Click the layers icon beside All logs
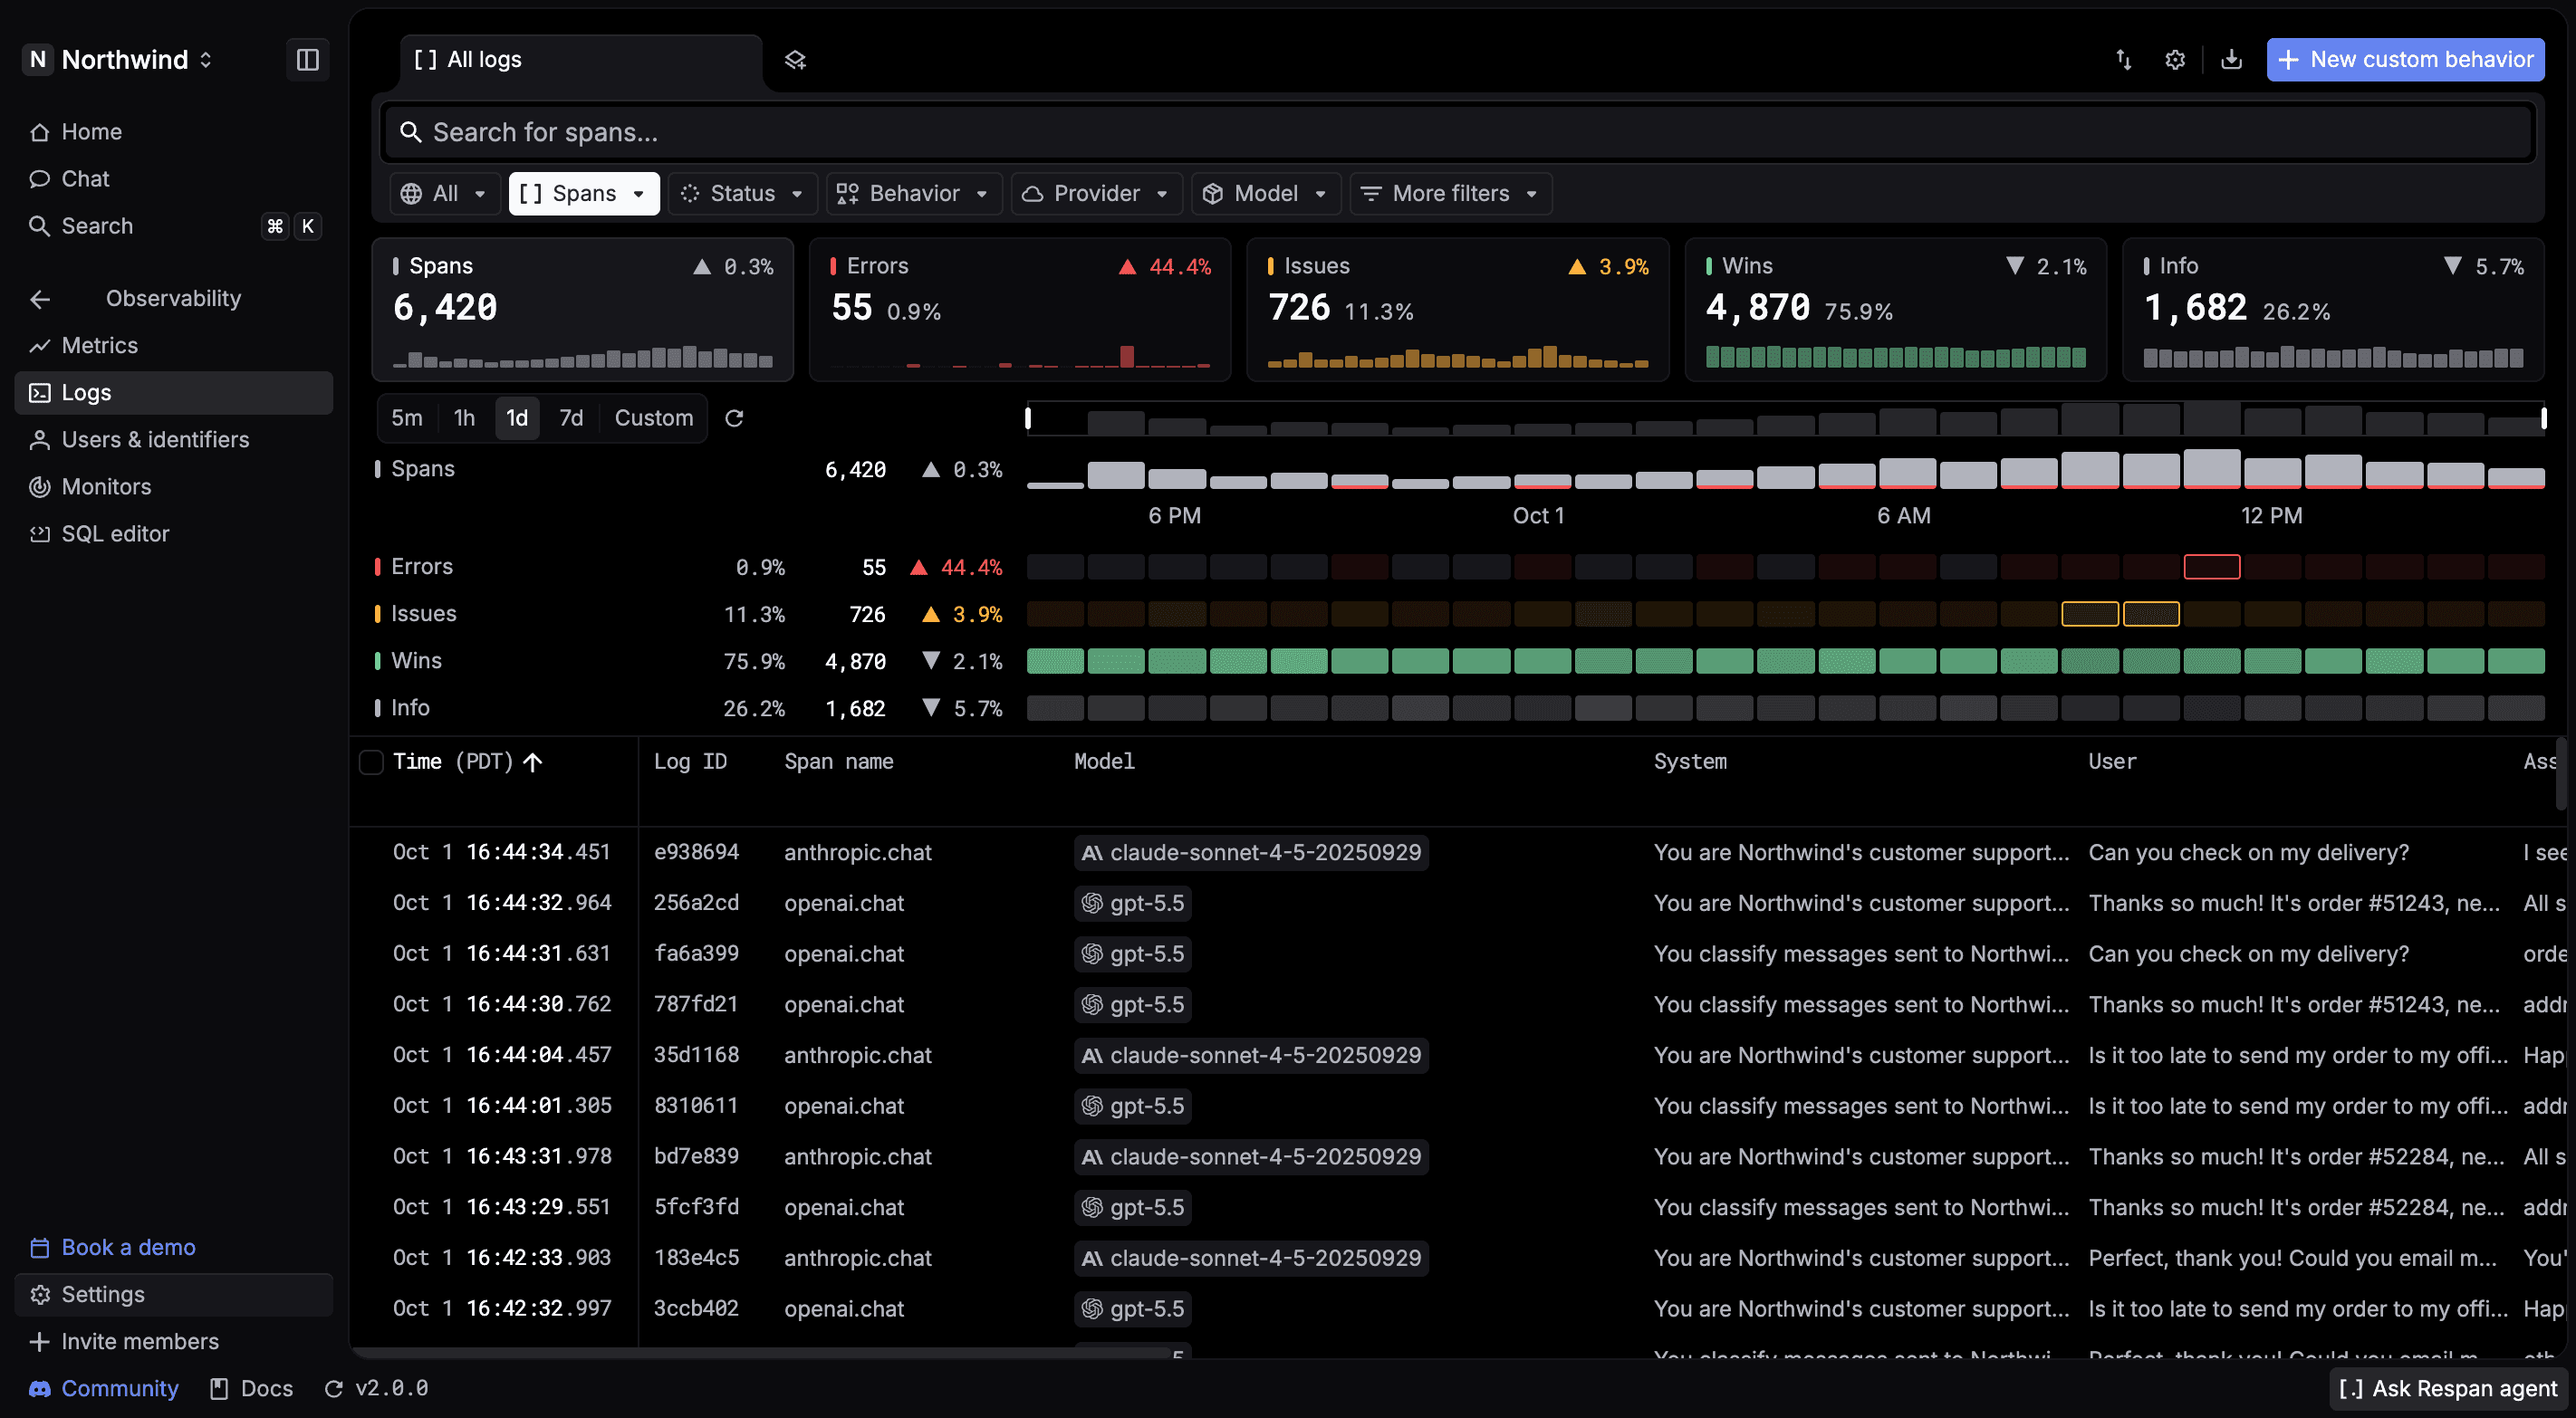The width and height of the screenshot is (2576, 1418). (x=795, y=60)
